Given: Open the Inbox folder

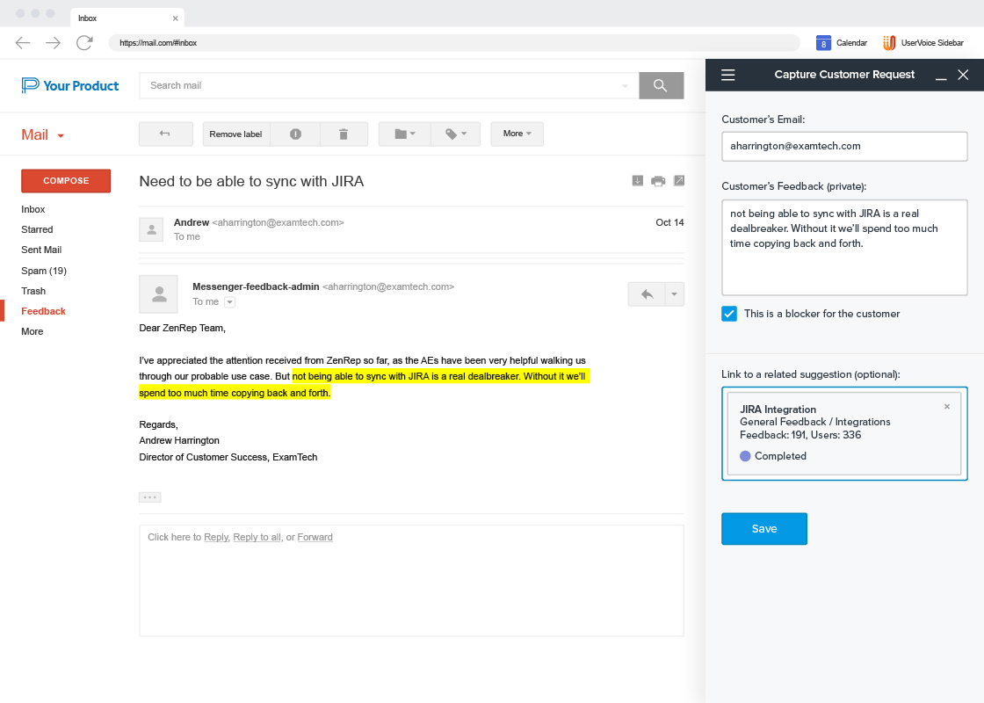Looking at the screenshot, I should coord(33,210).
